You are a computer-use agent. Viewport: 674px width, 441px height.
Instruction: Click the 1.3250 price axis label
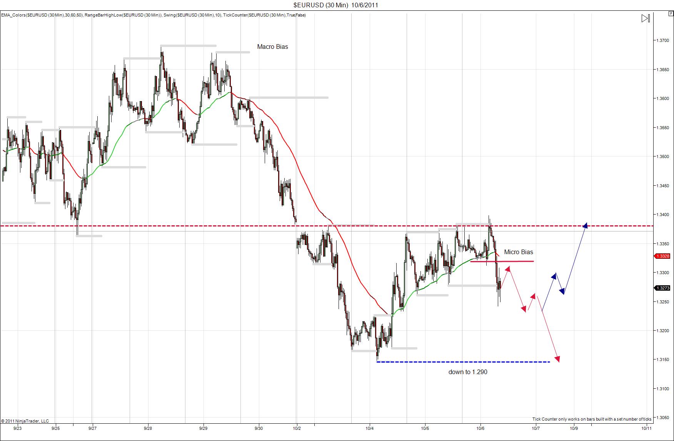click(x=662, y=302)
